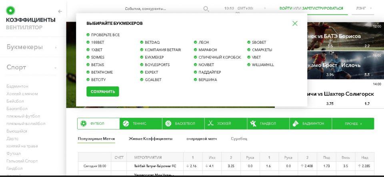Switch to Живые Коэффициенты tab

150,139
